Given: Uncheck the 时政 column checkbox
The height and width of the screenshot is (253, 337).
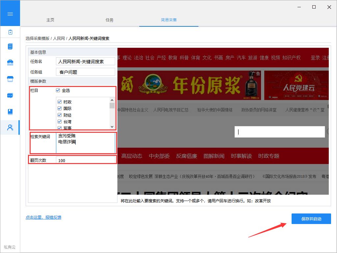Looking at the screenshot, I should click(x=60, y=102).
